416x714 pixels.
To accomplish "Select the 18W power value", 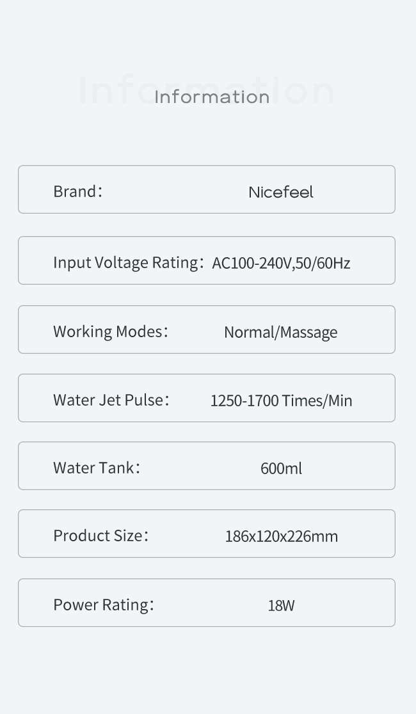I will (x=281, y=605).
